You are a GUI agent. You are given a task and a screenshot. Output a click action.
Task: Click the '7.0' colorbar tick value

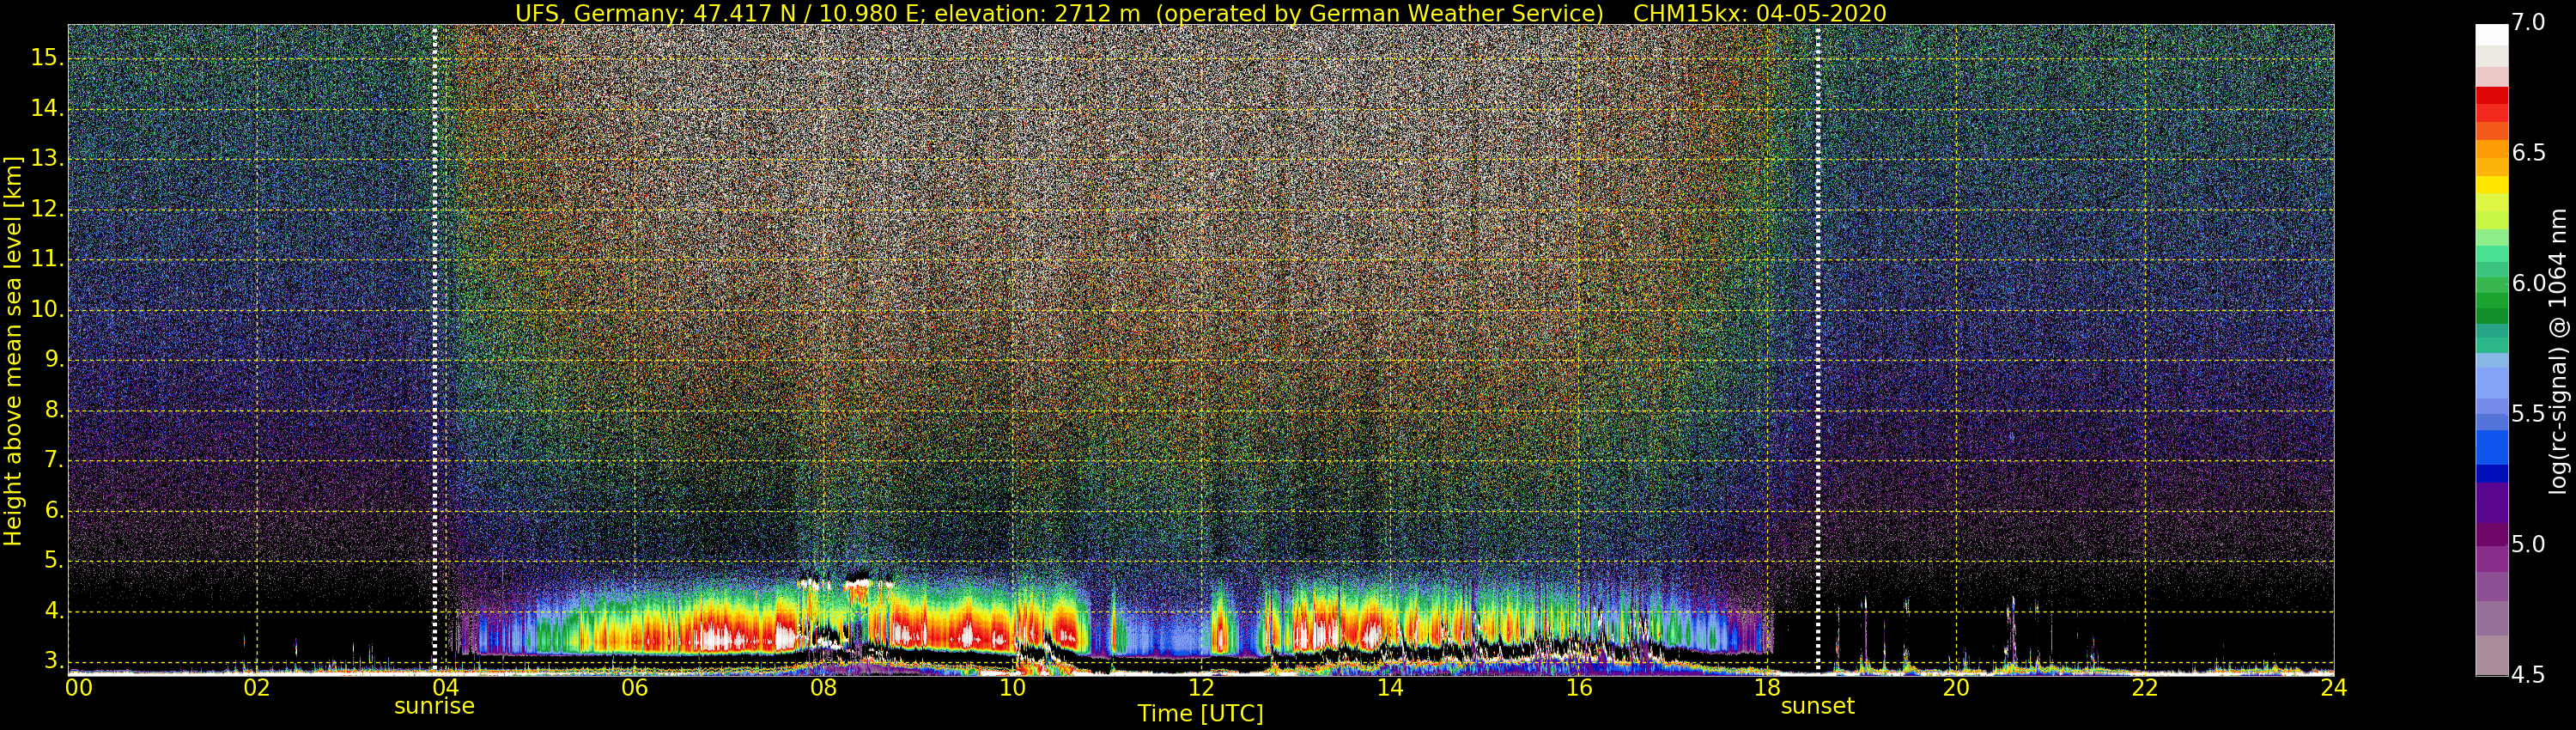pyautogui.click(x=2528, y=23)
